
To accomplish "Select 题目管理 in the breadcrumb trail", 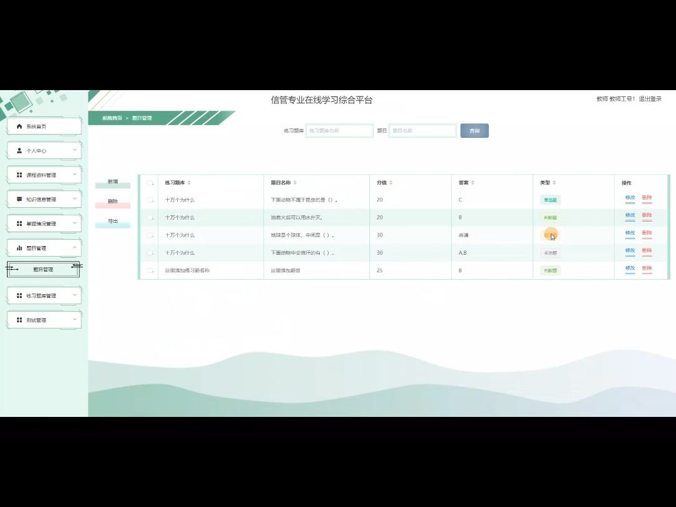I will 141,116.
